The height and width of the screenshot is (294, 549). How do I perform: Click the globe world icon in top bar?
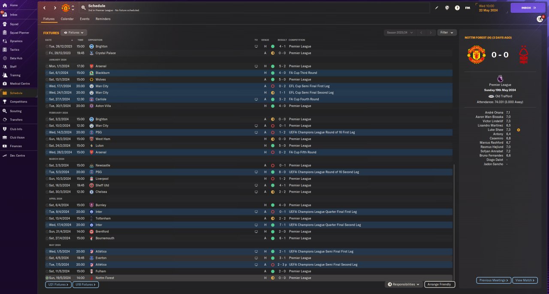click(x=447, y=8)
